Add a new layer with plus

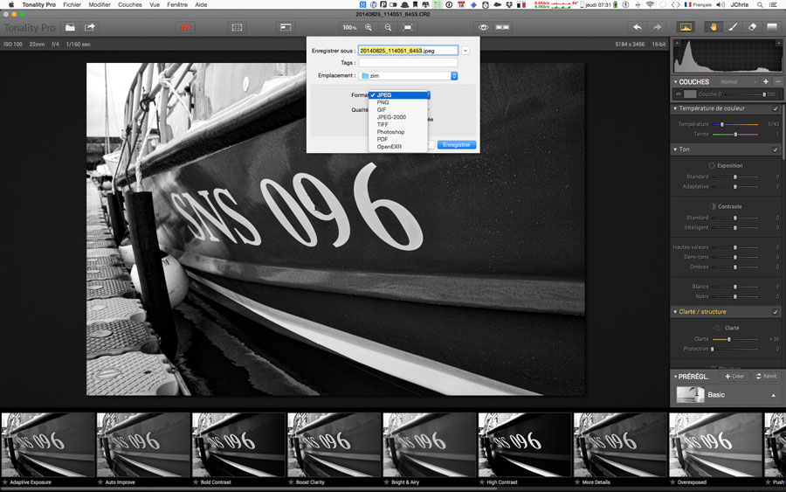[x=765, y=82]
